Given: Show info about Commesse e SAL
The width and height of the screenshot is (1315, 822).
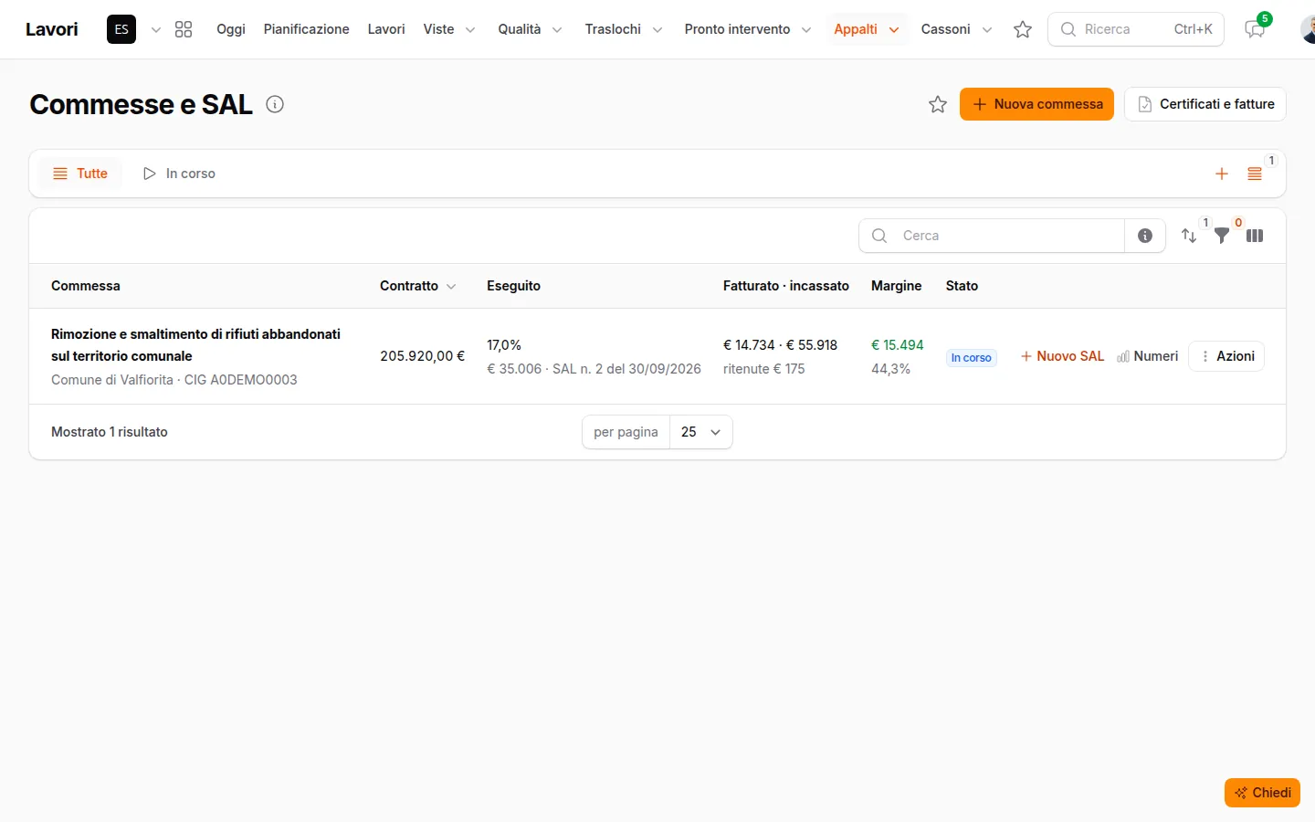Looking at the screenshot, I should (275, 104).
